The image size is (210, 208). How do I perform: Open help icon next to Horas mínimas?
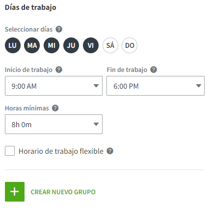point(55,108)
